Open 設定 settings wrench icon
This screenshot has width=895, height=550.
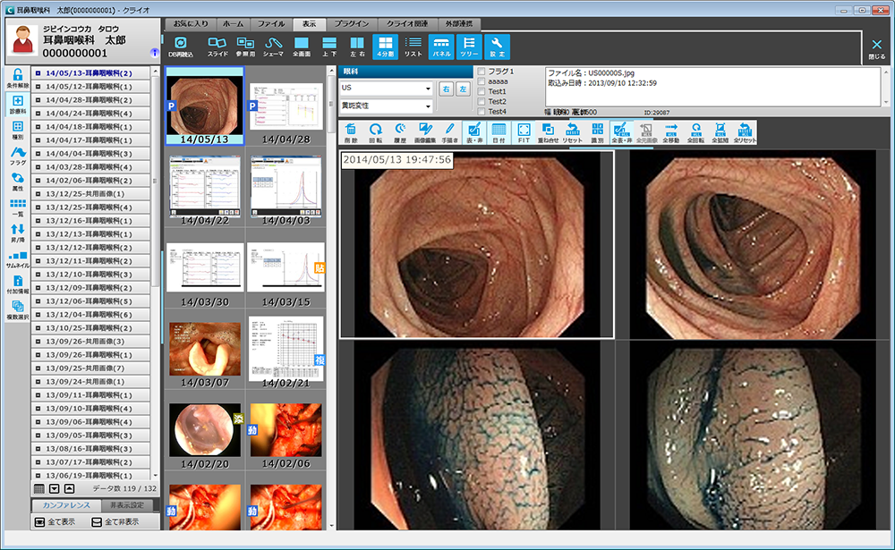[x=497, y=47]
